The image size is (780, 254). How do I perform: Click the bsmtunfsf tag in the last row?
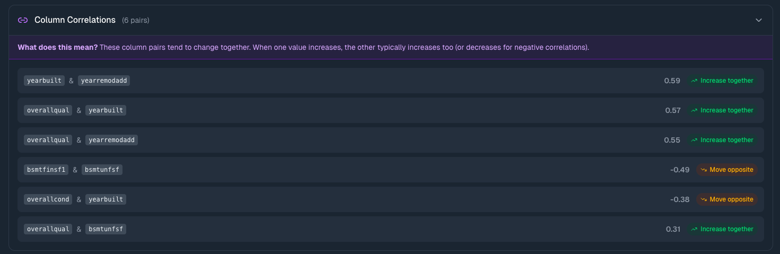(106, 229)
